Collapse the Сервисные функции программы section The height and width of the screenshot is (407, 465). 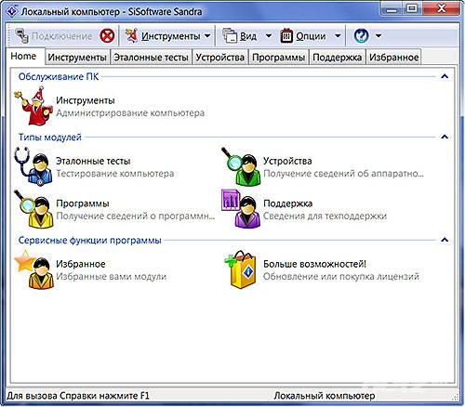click(445, 240)
